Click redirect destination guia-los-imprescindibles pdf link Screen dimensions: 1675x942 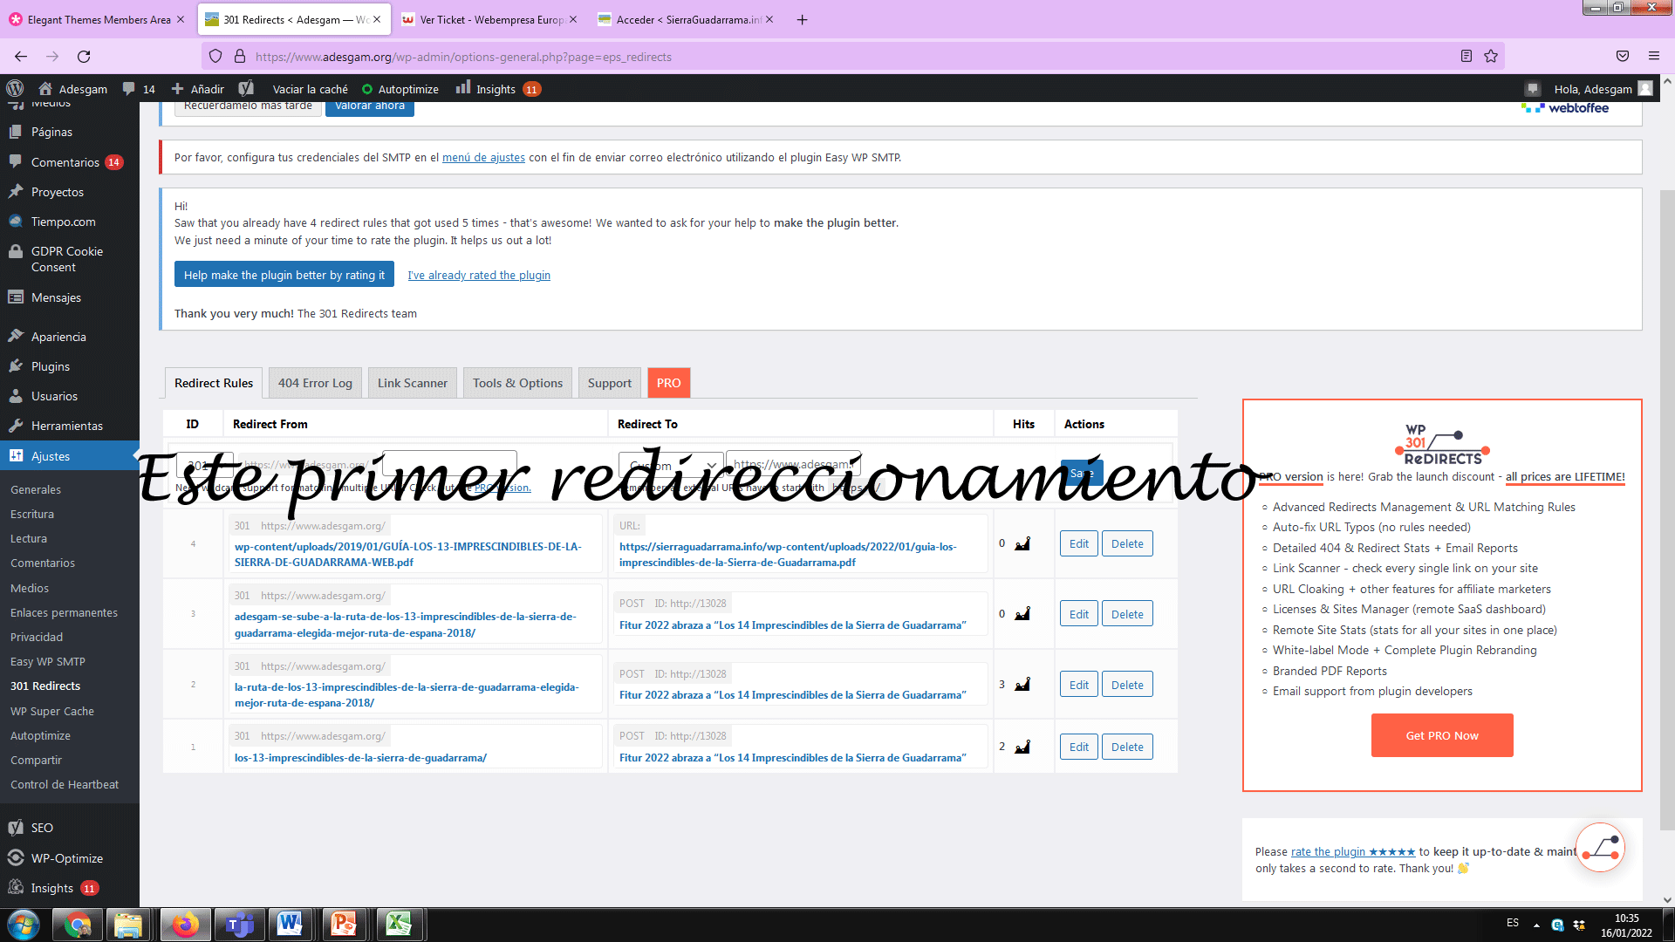788,555
